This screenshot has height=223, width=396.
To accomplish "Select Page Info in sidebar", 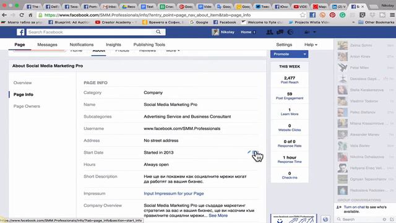I will pos(24,94).
